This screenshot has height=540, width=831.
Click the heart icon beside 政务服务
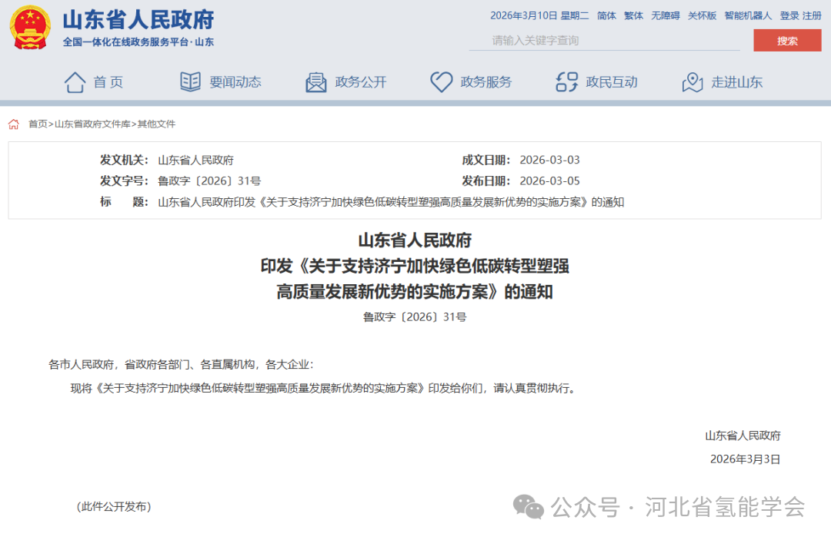[x=441, y=82]
